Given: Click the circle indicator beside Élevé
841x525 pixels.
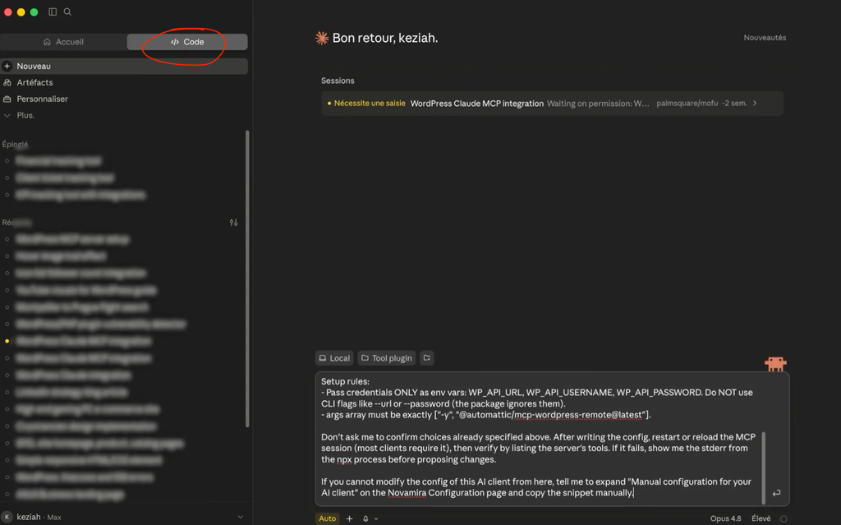Looking at the screenshot, I should point(784,519).
